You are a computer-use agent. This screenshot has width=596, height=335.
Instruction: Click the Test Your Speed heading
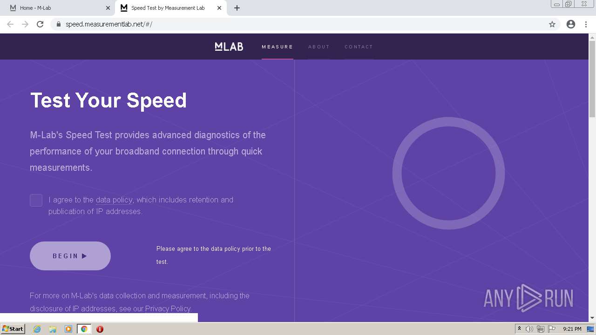pyautogui.click(x=108, y=100)
